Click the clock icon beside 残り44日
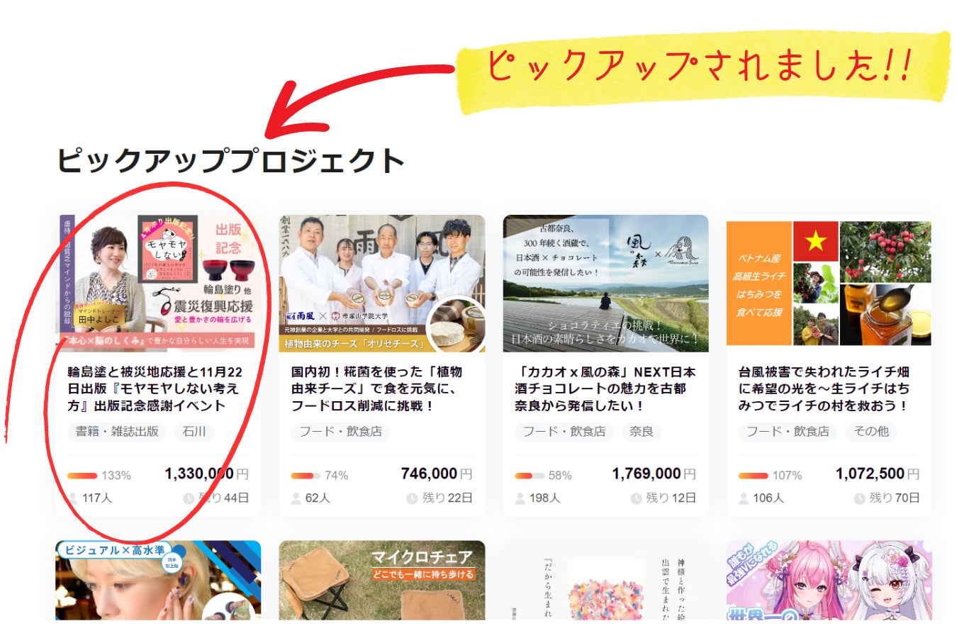The image size is (957, 638). [x=189, y=498]
